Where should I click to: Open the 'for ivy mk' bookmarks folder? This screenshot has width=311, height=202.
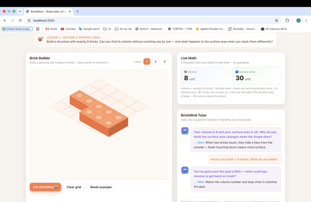pos(123,29)
